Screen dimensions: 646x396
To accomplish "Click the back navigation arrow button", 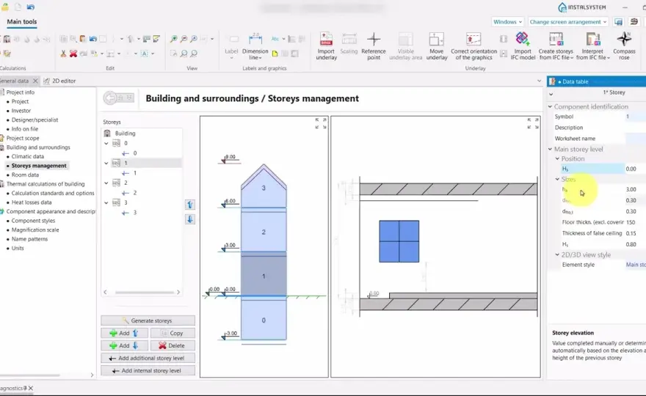I will tap(110, 98).
